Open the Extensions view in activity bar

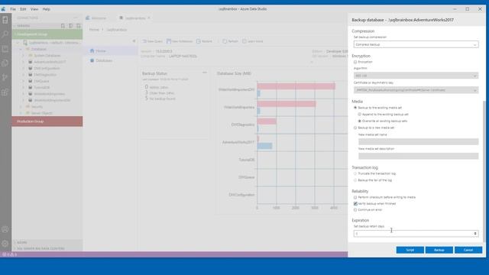click(x=5, y=92)
